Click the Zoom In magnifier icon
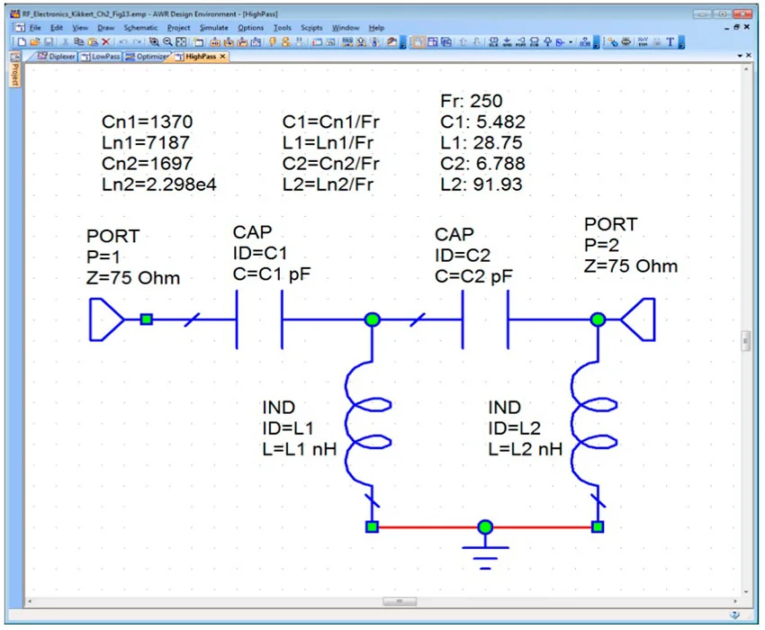The width and height of the screenshot is (765, 630). [x=154, y=41]
